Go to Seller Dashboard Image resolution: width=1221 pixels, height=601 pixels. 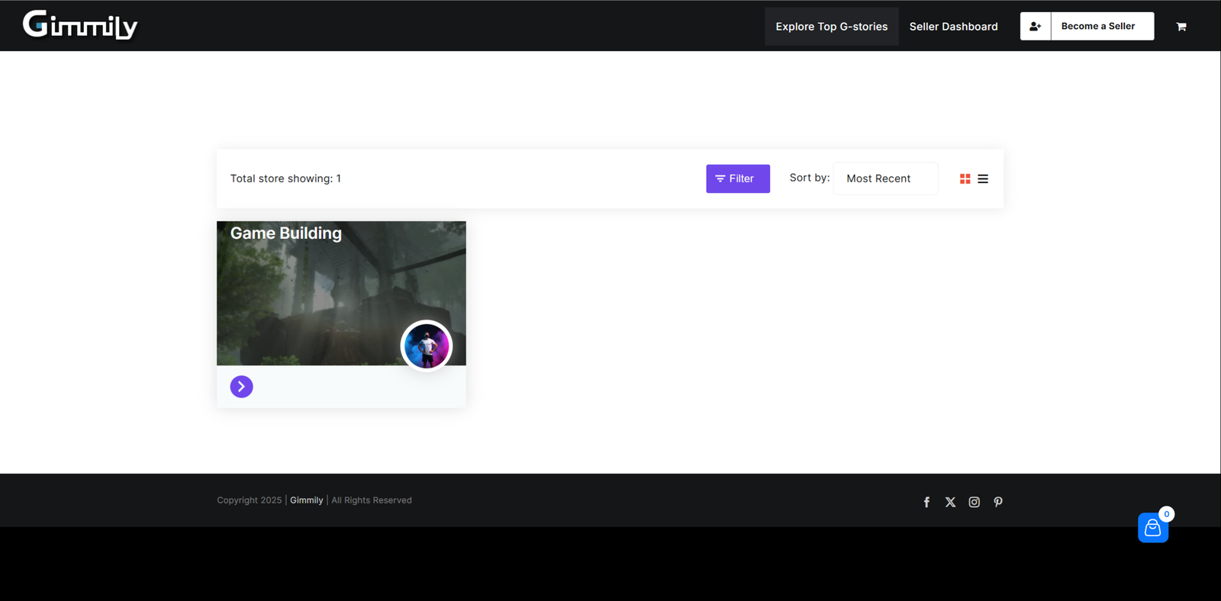(x=953, y=27)
